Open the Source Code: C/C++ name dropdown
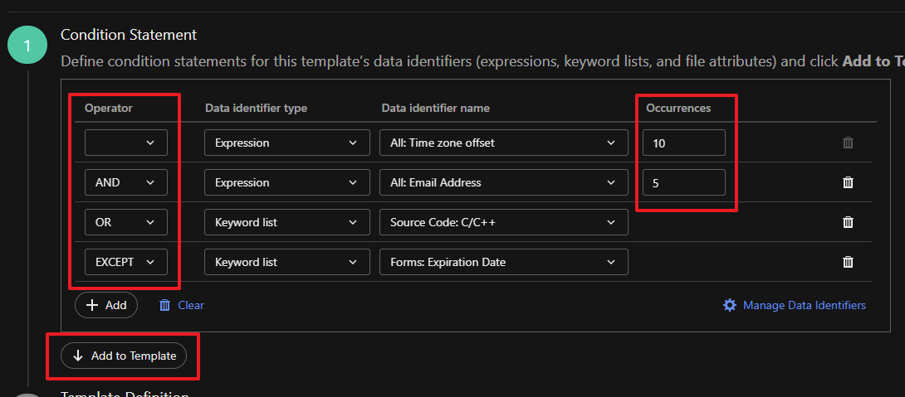 coord(503,222)
